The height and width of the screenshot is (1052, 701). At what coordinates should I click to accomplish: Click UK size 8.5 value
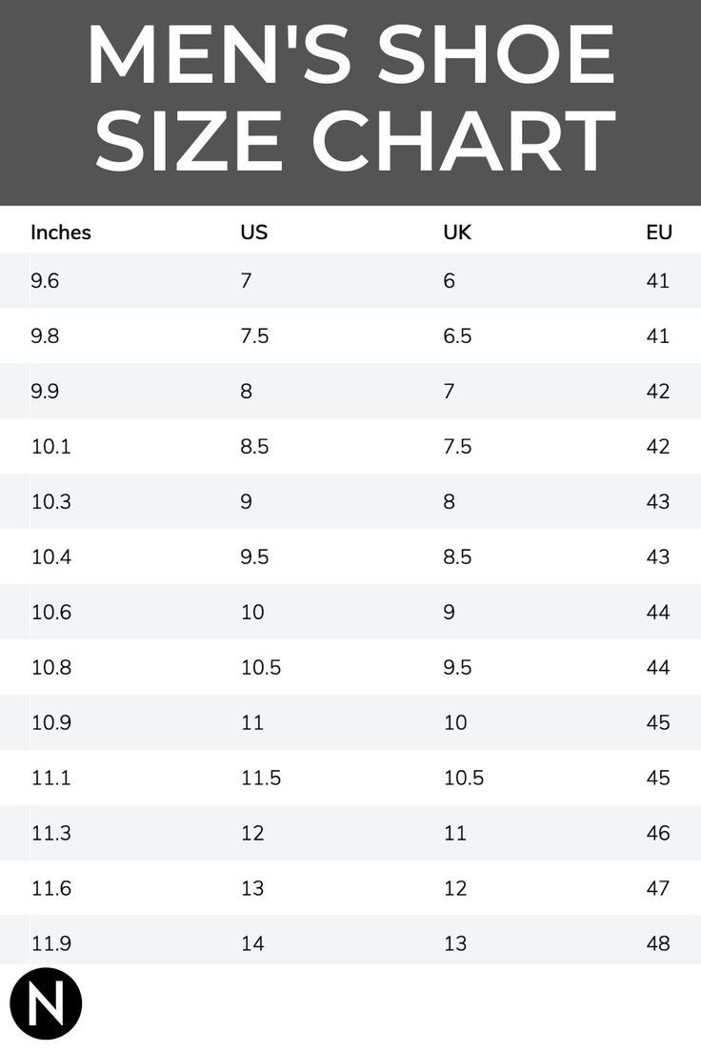pyautogui.click(x=457, y=557)
